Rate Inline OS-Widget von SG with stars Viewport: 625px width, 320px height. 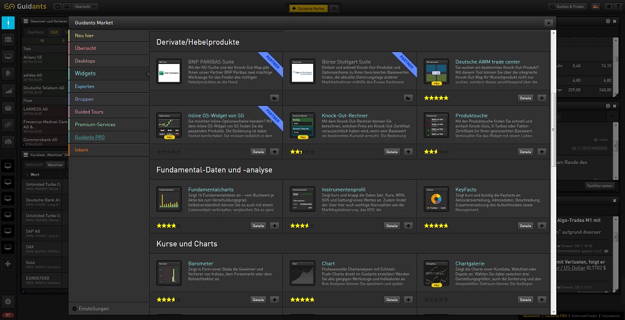(168, 152)
